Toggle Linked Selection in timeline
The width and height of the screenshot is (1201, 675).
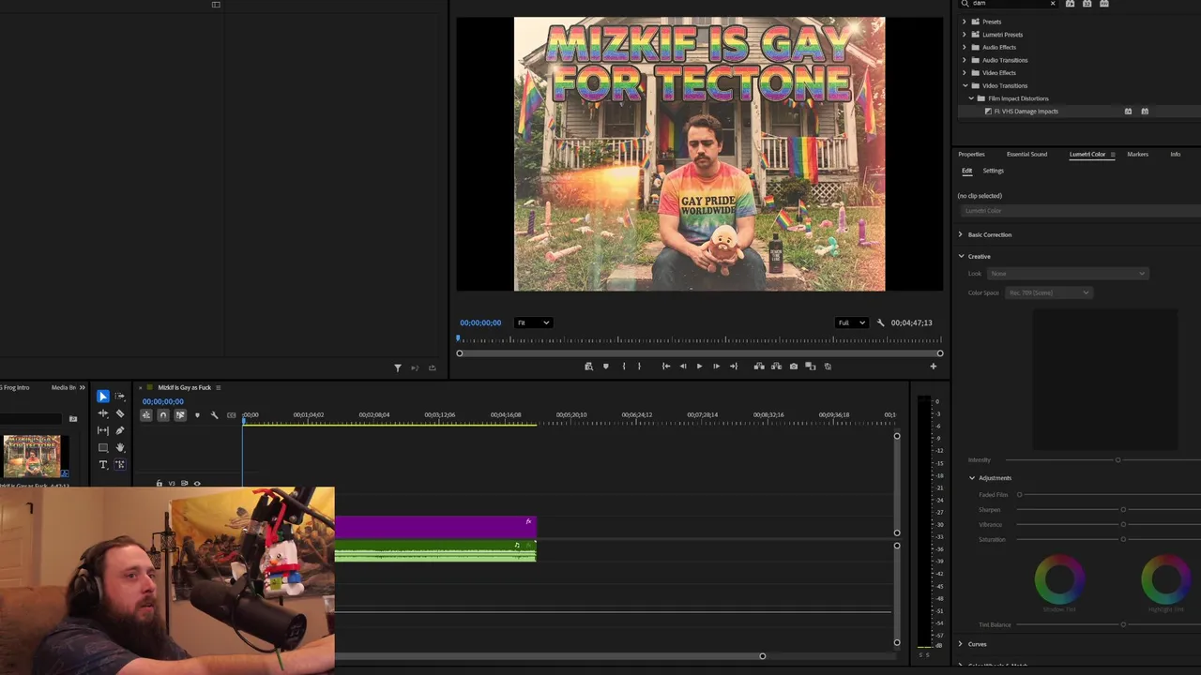(180, 415)
